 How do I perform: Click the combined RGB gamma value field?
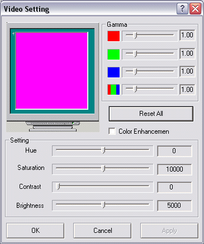(x=187, y=90)
